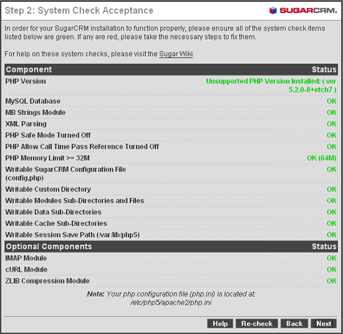Click the SUGARCRM brand text
This screenshot has width=343, height=334.
click(x=308, y=10)
